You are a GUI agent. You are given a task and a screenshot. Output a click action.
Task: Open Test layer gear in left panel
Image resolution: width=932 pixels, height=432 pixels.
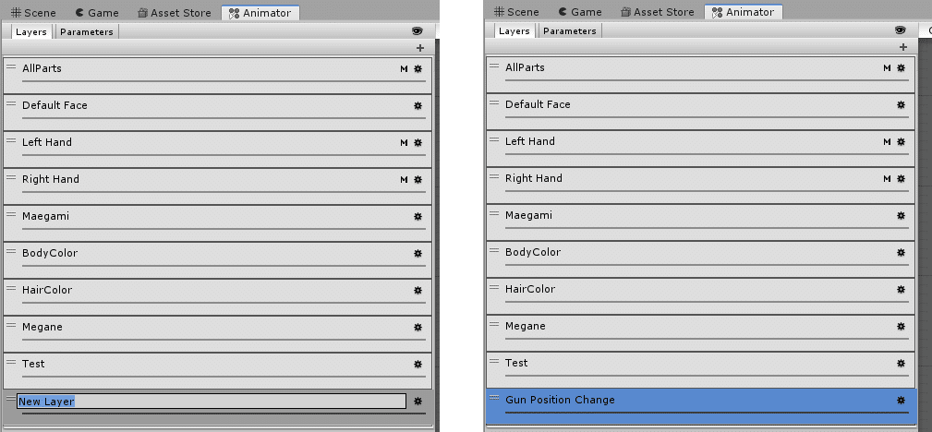pos(418,364)
